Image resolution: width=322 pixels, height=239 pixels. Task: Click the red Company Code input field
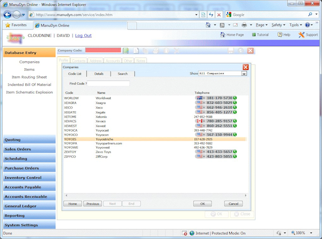point(103,50)
